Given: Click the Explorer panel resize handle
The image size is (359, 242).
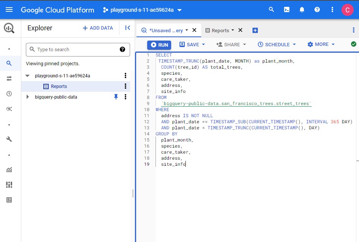Looking at the screenshot, I should tap(133, 193).
